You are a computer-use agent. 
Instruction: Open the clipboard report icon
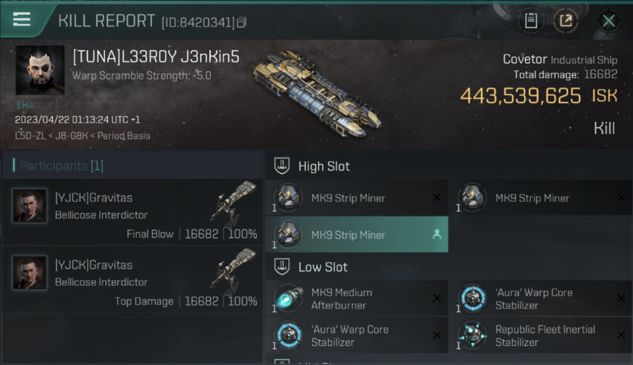tap(531, 21)
